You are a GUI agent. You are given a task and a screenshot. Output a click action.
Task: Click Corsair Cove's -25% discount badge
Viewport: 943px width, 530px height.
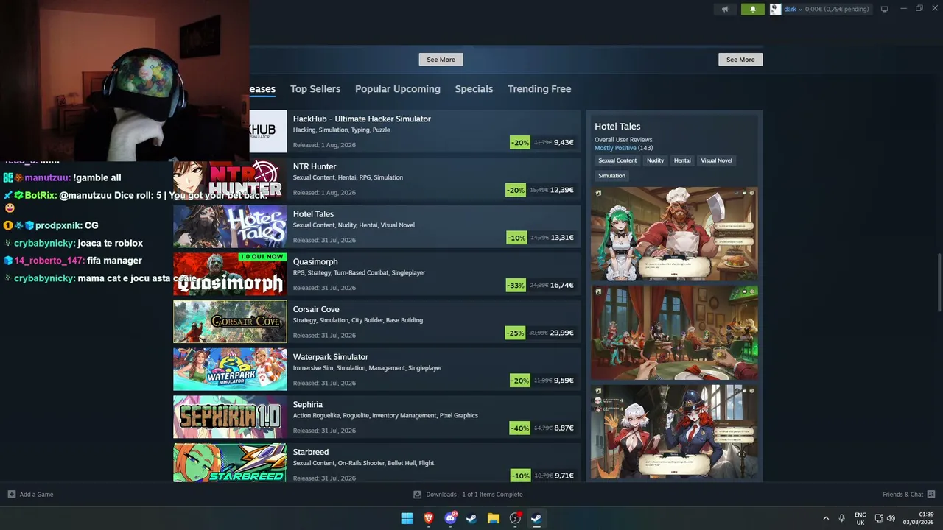pyautogui.click(x=516, y=333)
